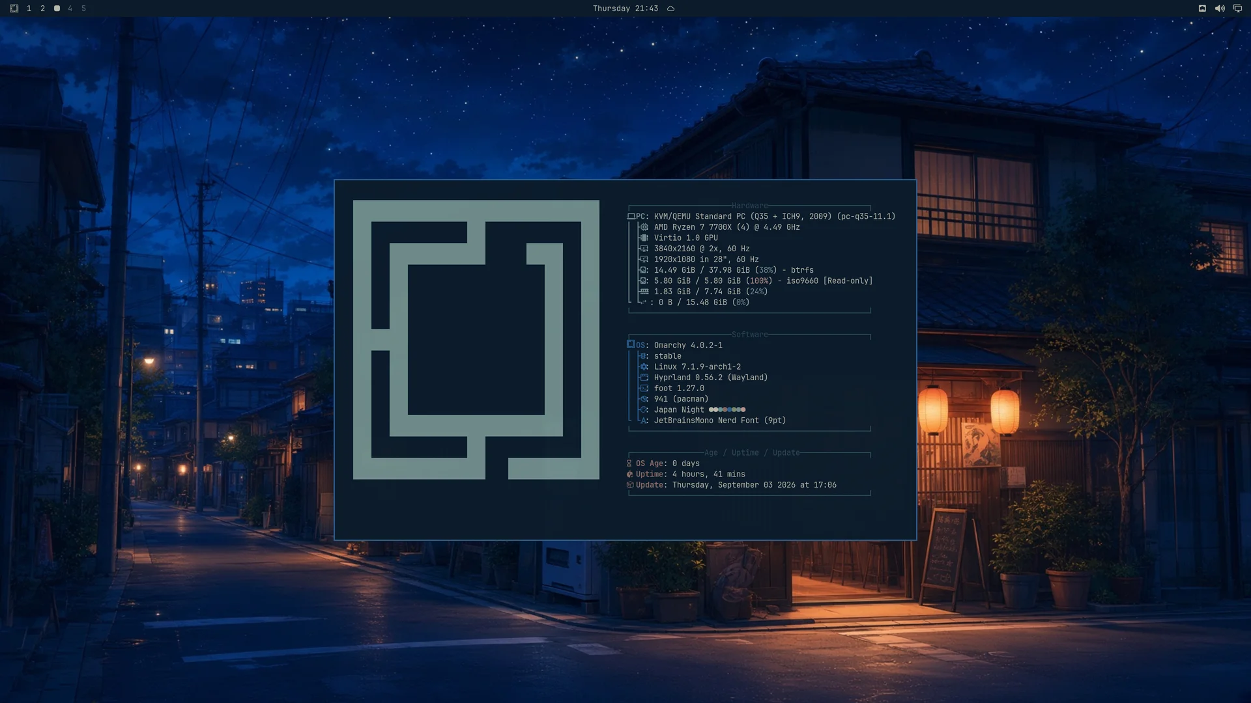Image resolution: width=1251 pixels, height=703 pixels.
Task: Switch to empty workspace 5
Action: 83,8
